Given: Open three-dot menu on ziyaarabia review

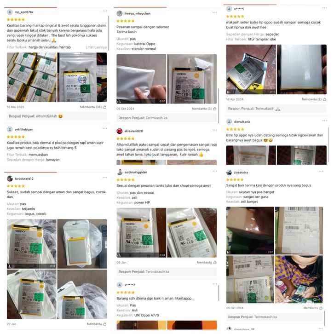Looking at the screenshot, I should pyautogui.click(x=321, y=171).
